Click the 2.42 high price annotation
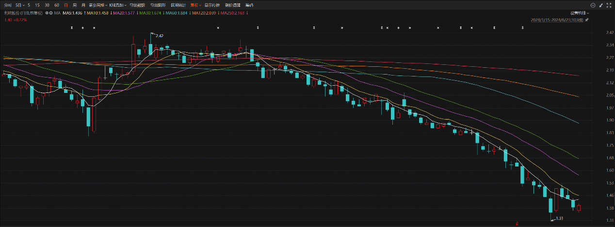 coord(160,36)
